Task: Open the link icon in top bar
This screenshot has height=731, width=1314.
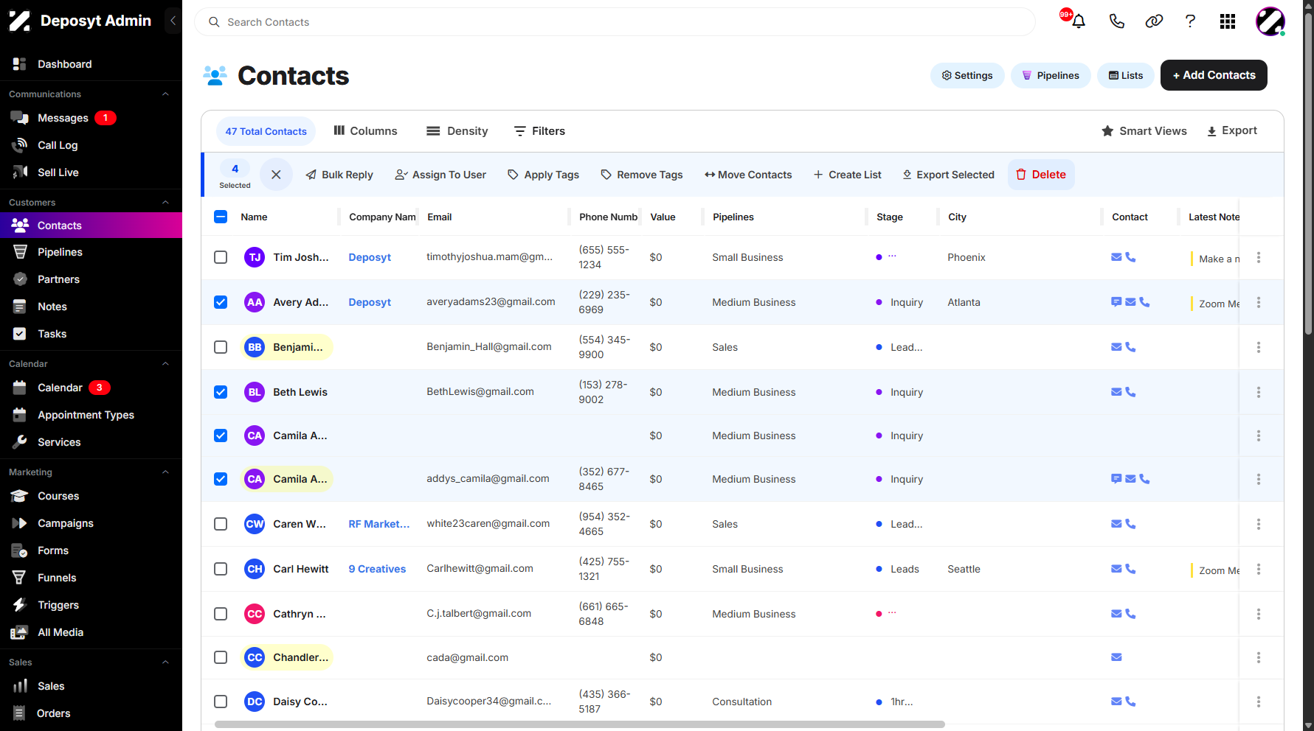Action: tap(1154, 21)
